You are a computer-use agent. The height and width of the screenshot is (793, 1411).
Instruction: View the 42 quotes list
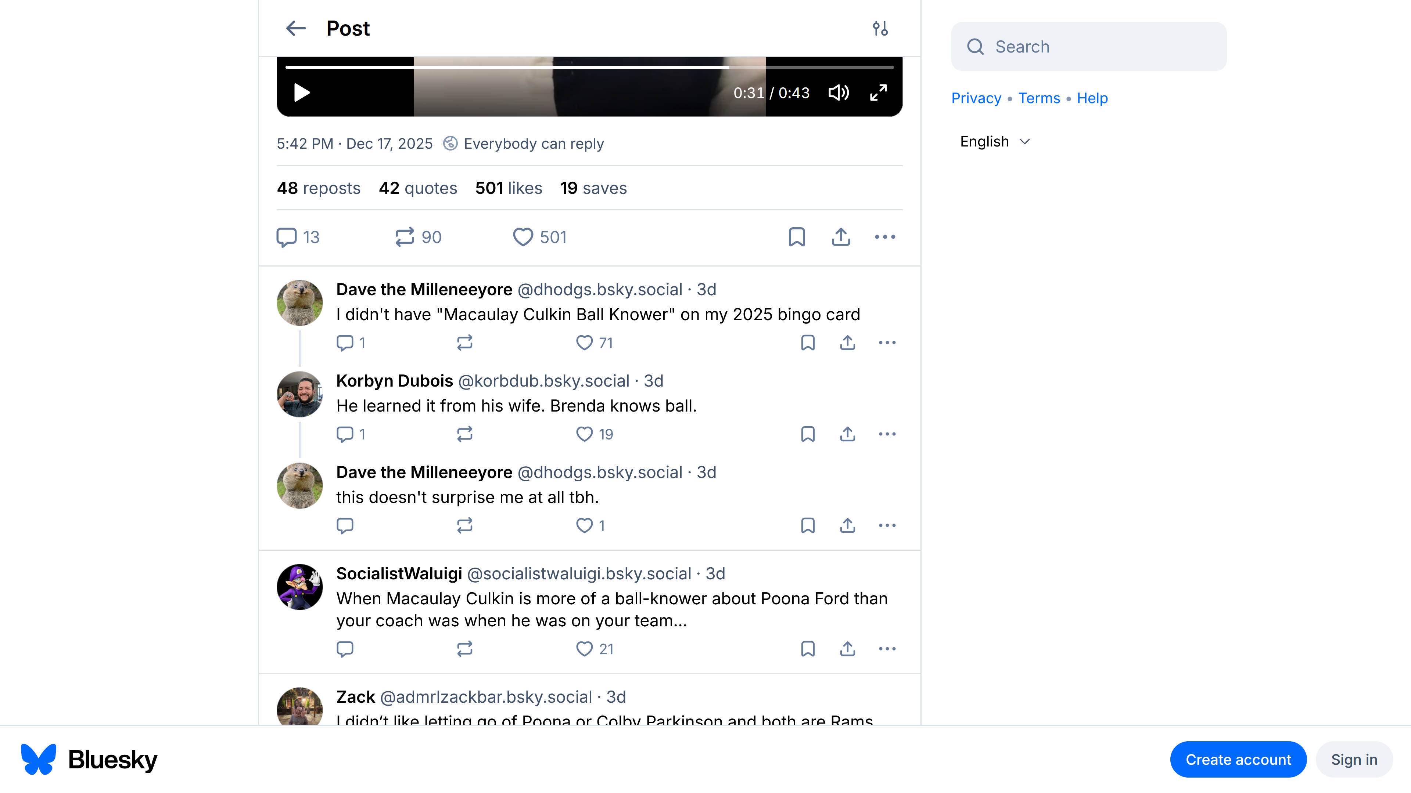[x=418, y=188]
